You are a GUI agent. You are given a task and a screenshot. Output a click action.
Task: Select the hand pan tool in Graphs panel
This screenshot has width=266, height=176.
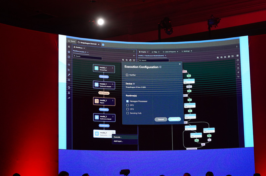pyautogui.click(x=229, y=57)
